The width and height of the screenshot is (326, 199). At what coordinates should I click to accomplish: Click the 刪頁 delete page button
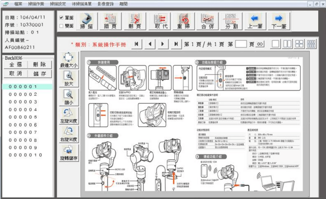pyautogui.click(x=135, y=21)
